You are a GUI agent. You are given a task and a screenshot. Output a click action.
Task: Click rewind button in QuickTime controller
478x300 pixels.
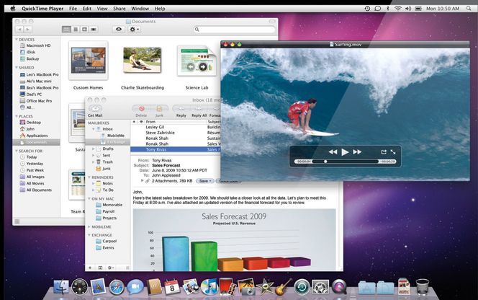click(333, 152)
